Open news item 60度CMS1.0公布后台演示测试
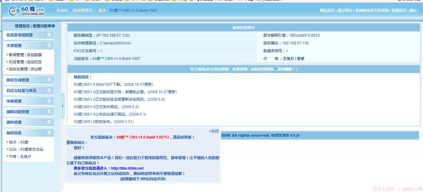This screenshot has height=192, width=423. coord(110,114)
